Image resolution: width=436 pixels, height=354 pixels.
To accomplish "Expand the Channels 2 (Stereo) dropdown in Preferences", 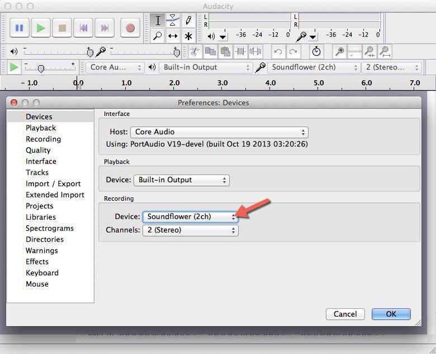I will 190,230.
